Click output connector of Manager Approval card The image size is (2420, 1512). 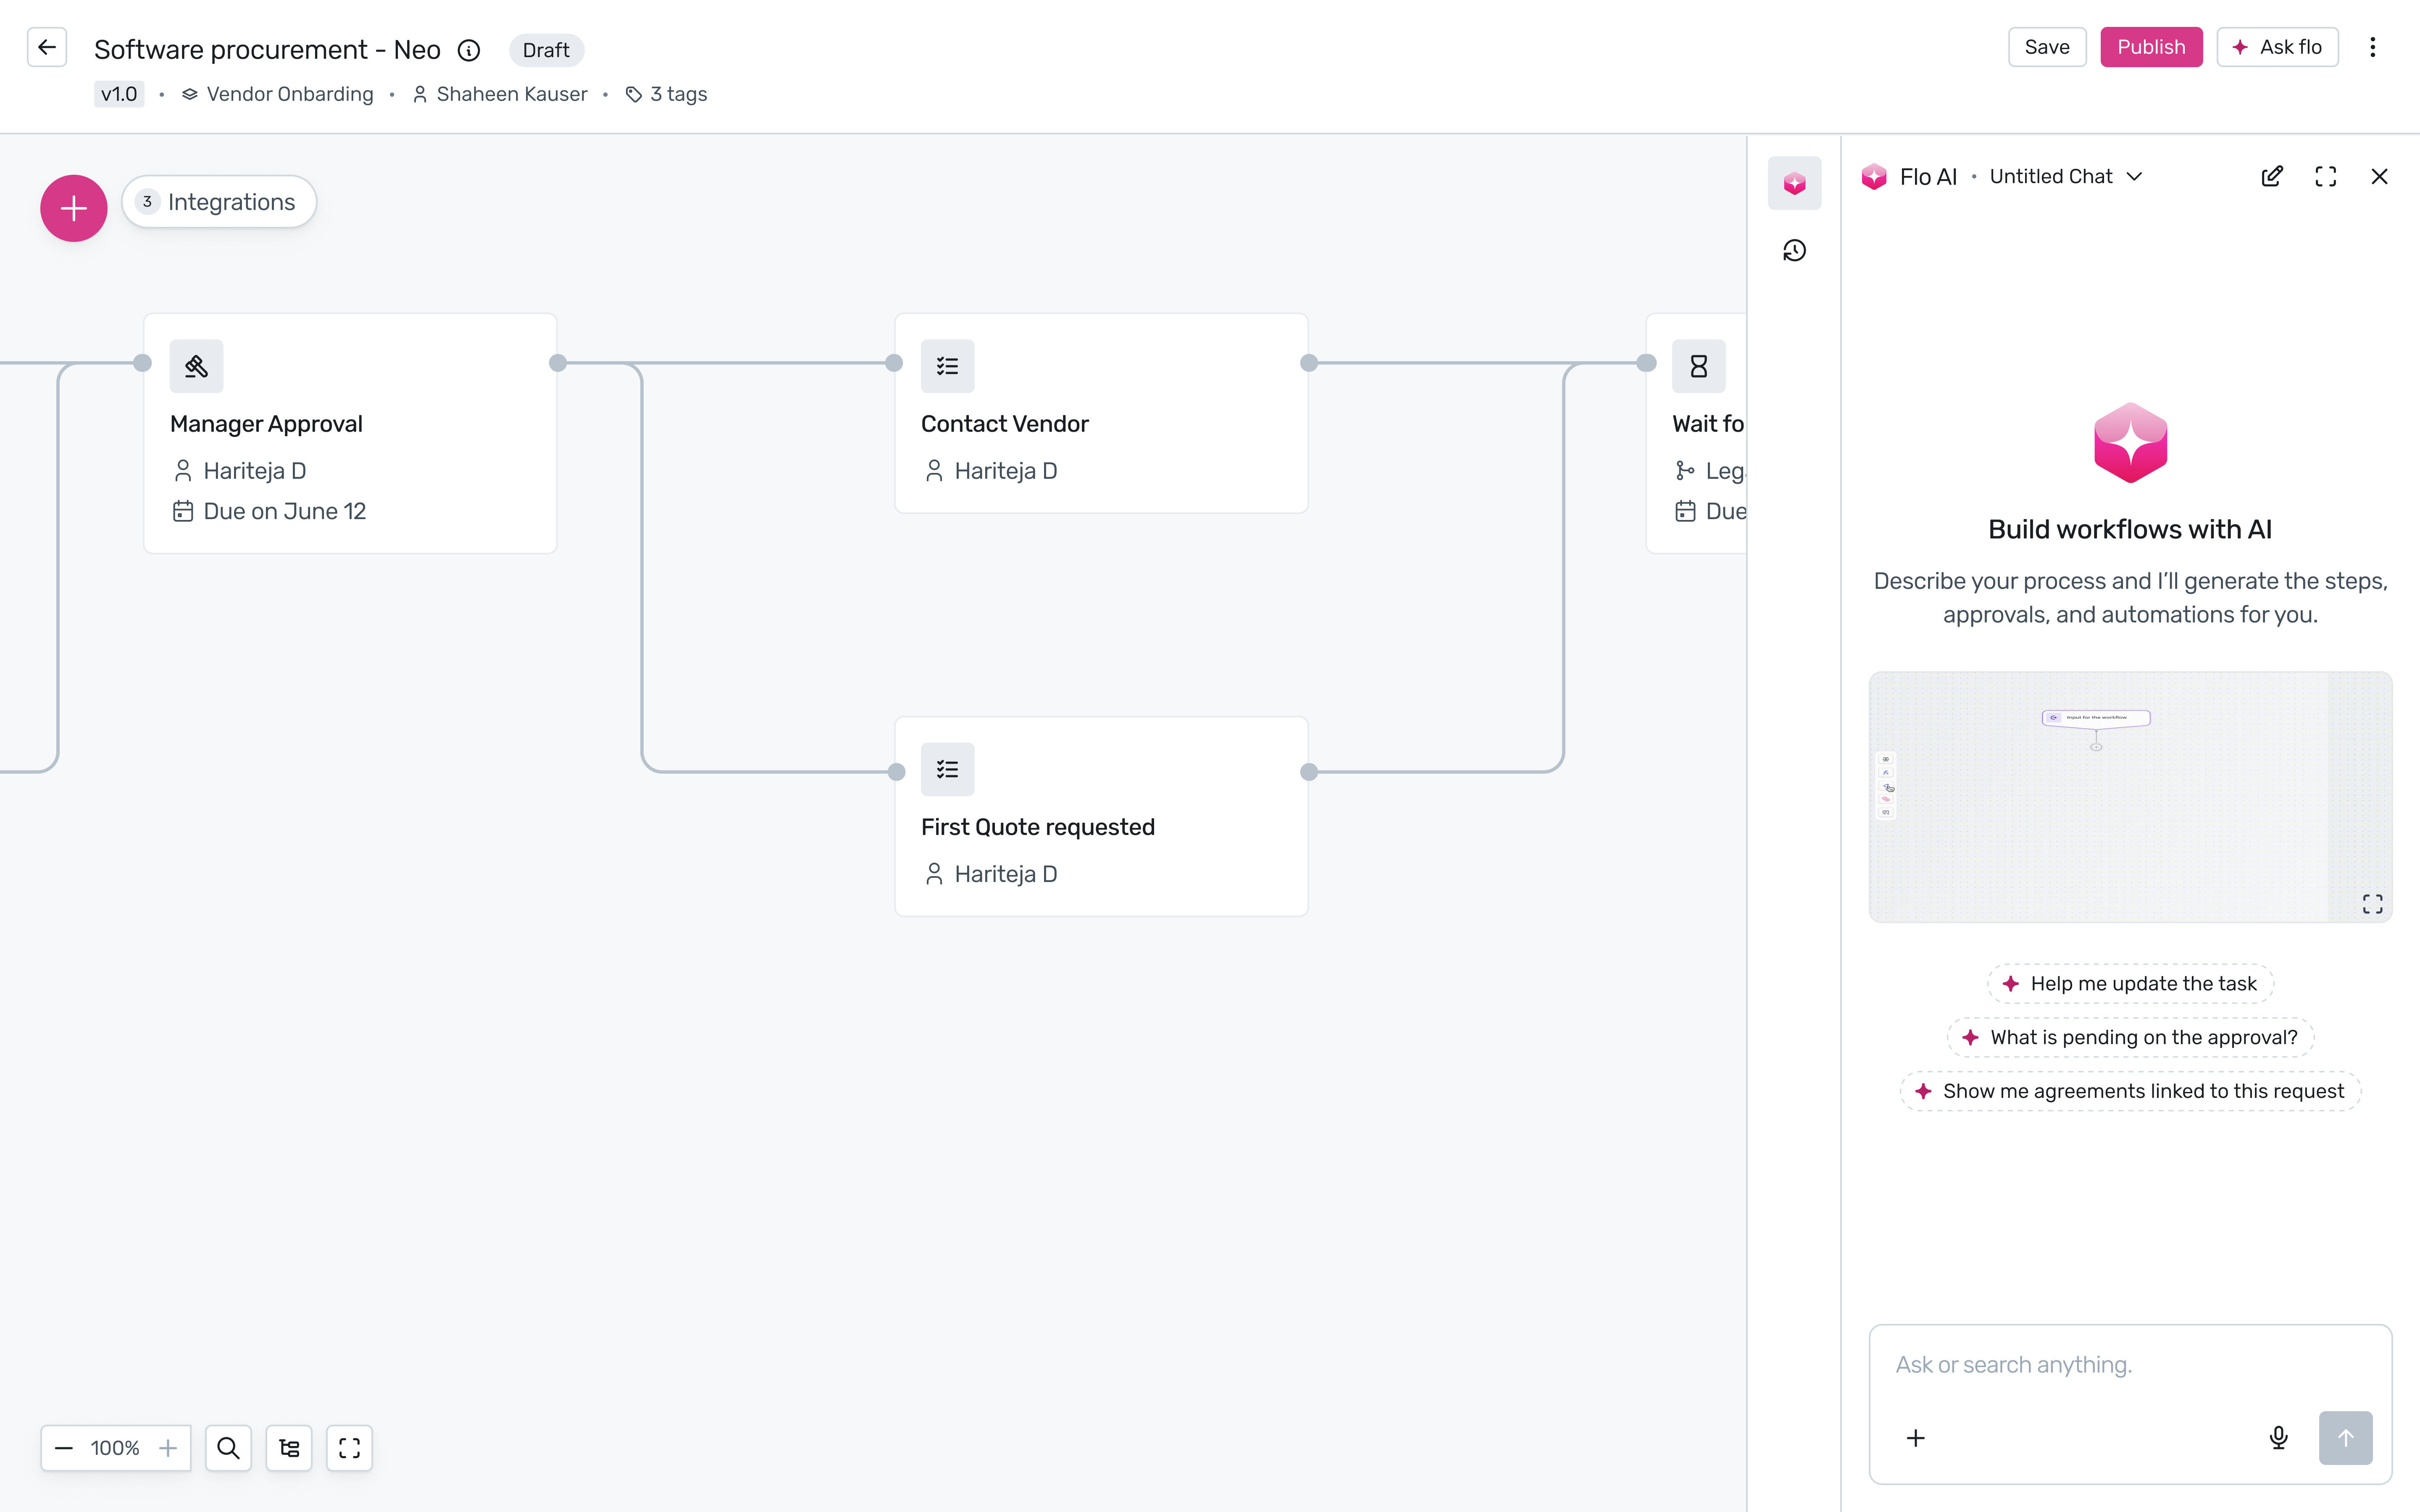558,363
